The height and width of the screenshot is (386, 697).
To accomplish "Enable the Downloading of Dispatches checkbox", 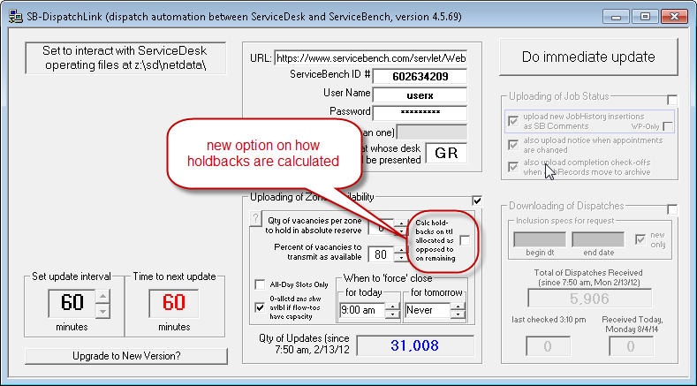I will click(x=672, y=208).
